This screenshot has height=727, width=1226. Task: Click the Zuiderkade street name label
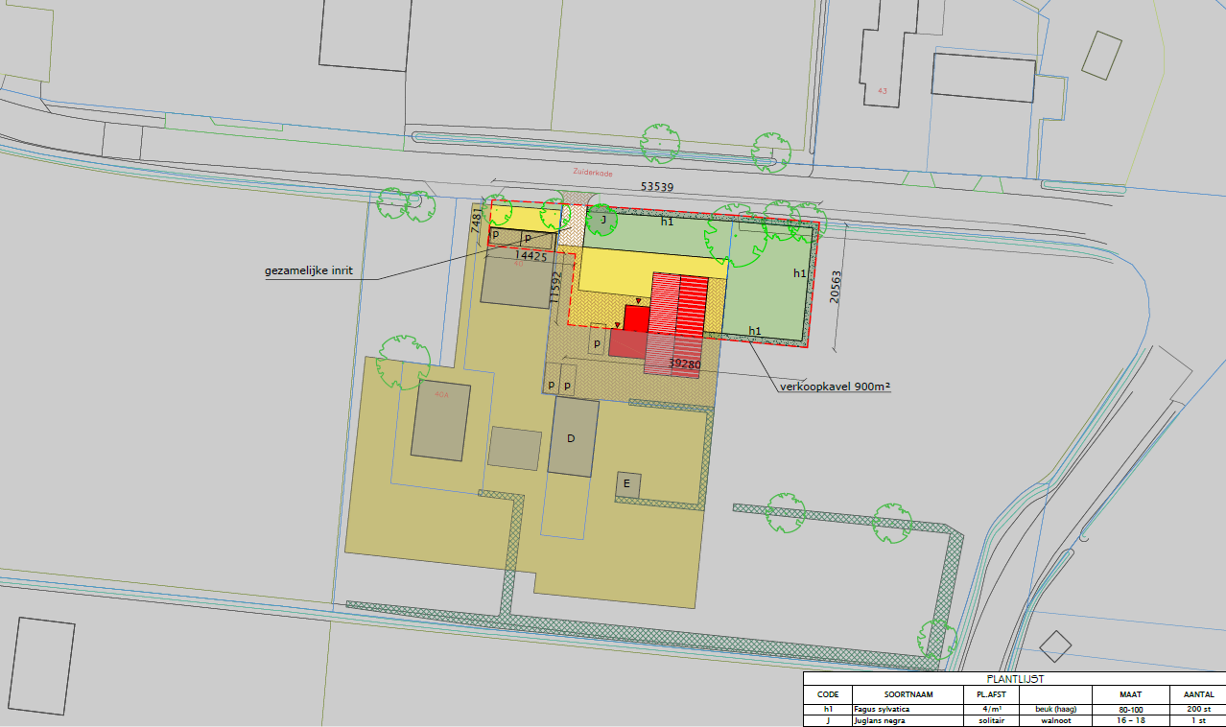click(x=586, y=175)
